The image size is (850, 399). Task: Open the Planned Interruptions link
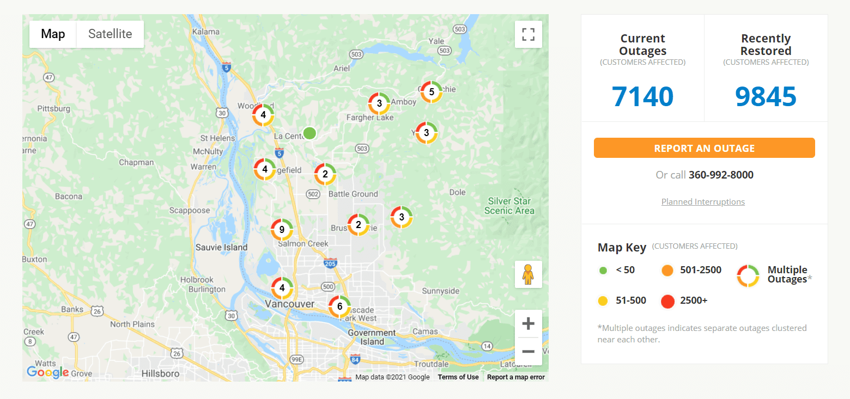pyautogui.click(x=703, y=202)
